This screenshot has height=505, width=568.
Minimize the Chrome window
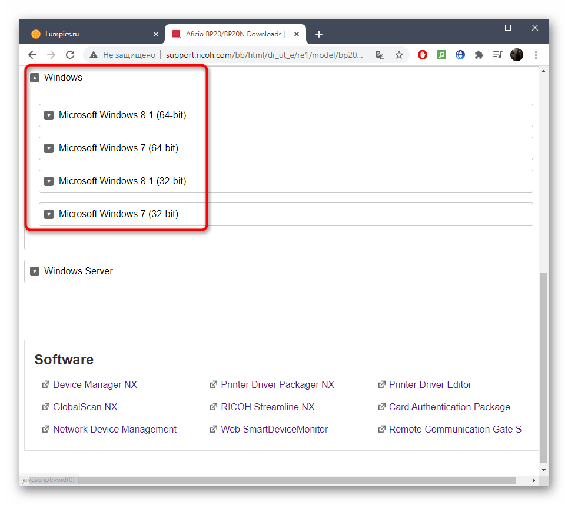pos(481,28)
